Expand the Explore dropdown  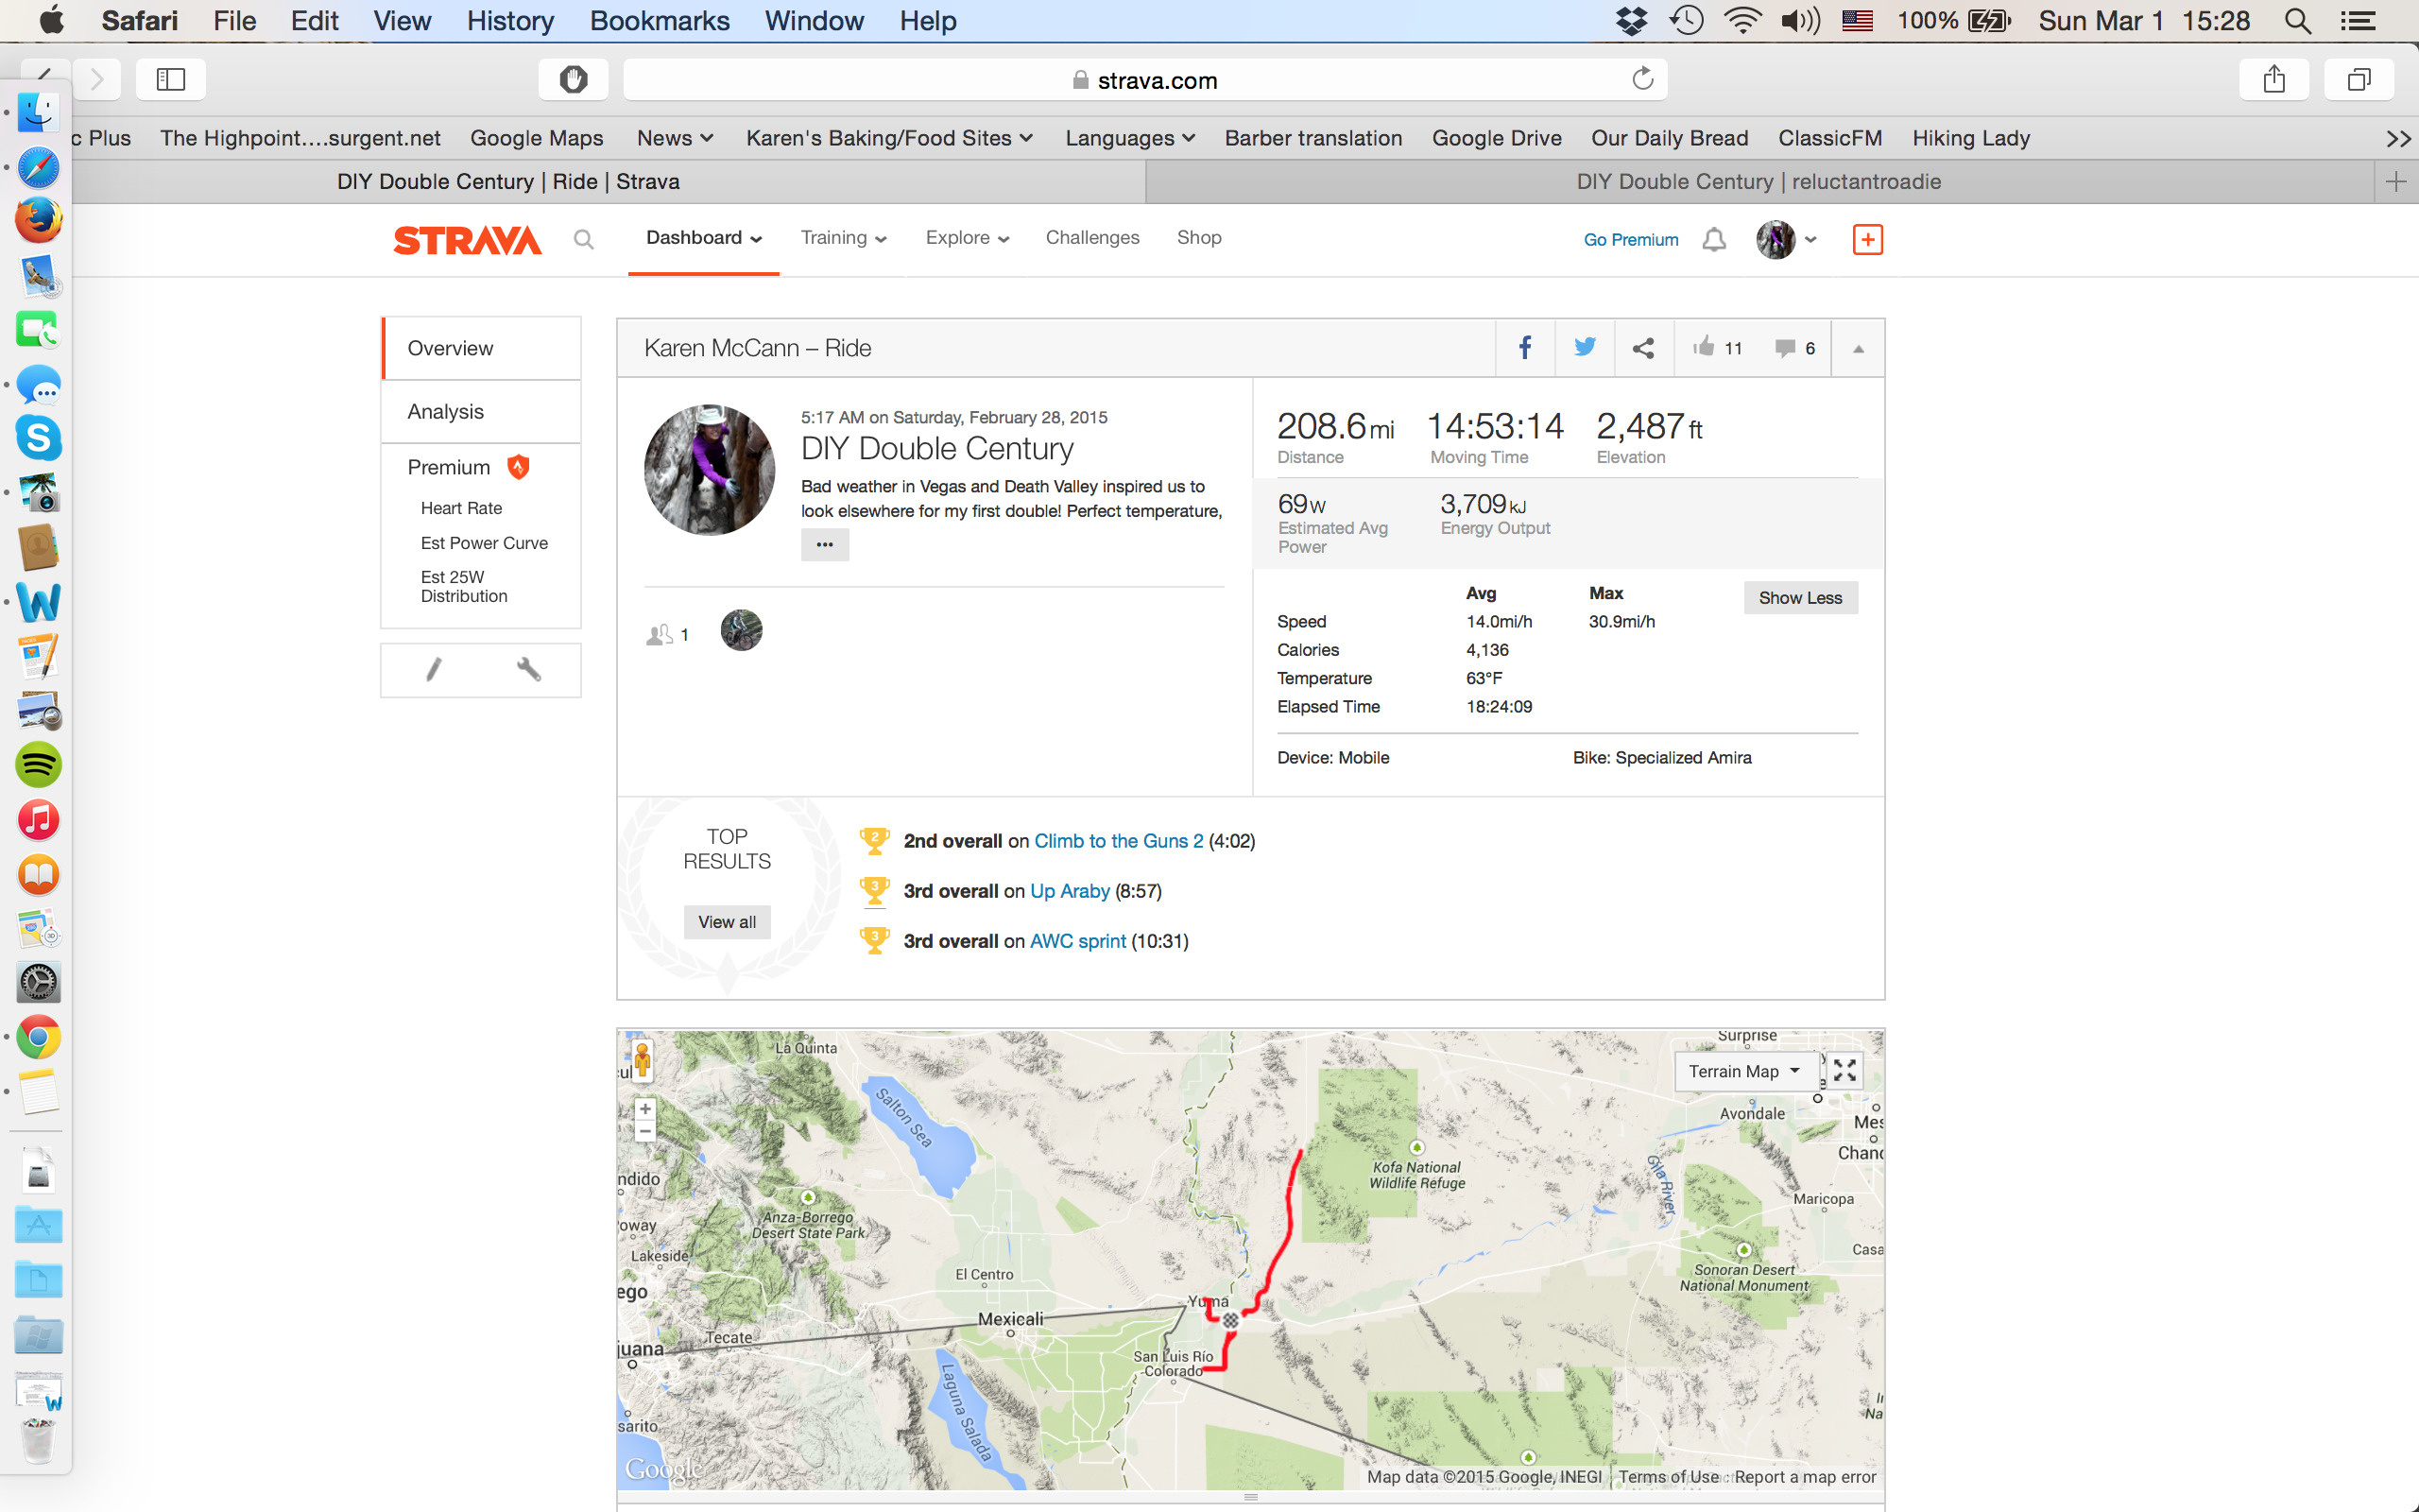pos(967,238)
